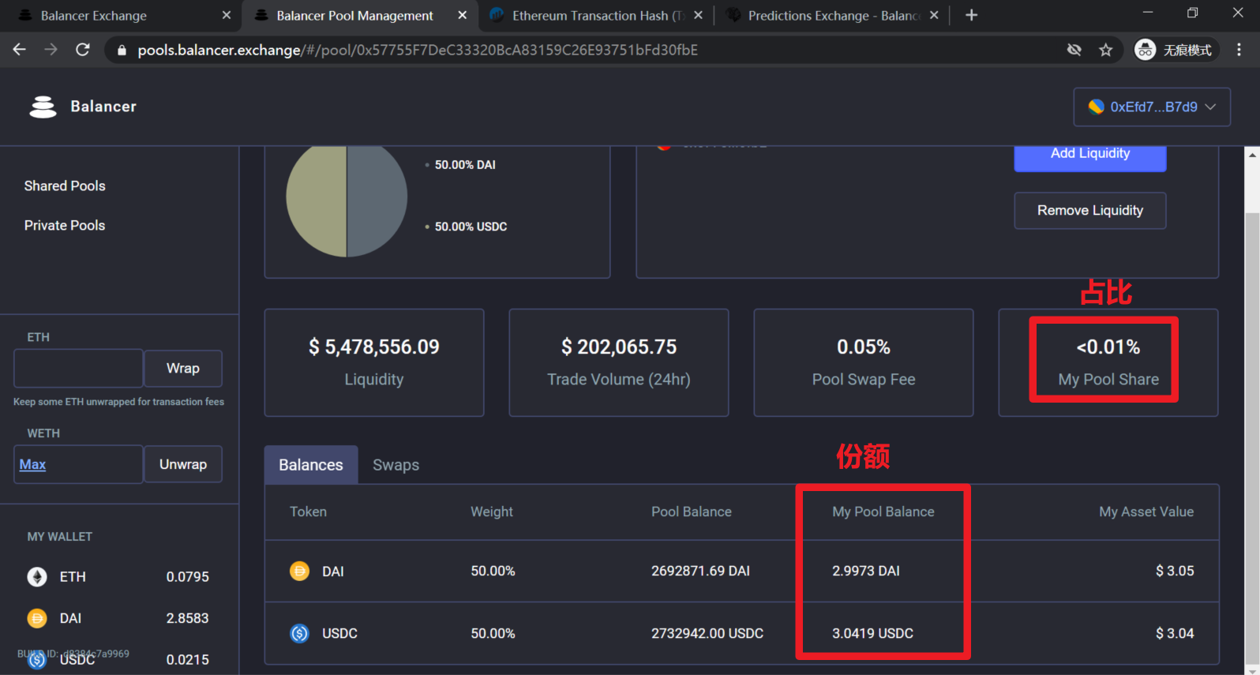Click the 2.9973 DAI my pool balance cell
This screenshot has height=675, width=1260.
(x=866, y=571)
